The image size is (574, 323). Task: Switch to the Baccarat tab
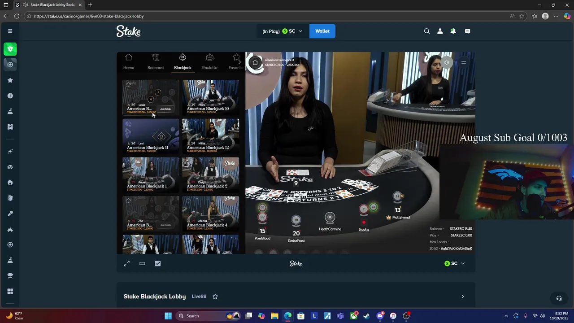pos(156,62)
